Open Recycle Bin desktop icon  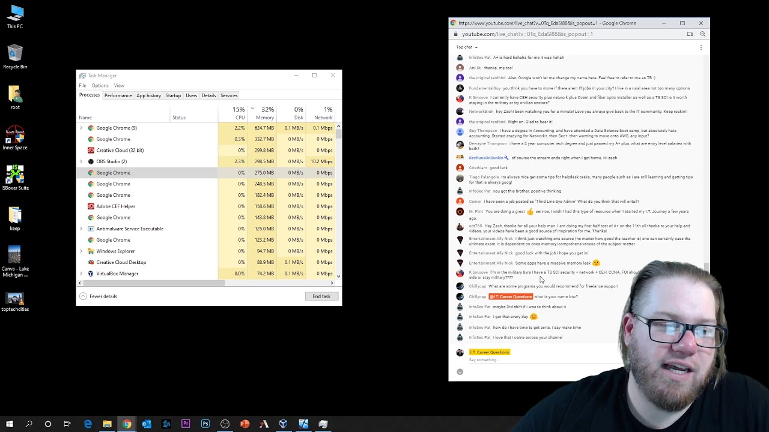[15, 57]
